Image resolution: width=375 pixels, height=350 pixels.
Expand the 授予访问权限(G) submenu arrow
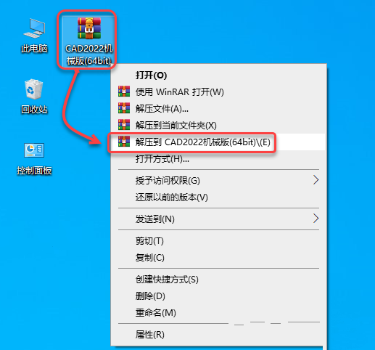click(x=316, y=180)
